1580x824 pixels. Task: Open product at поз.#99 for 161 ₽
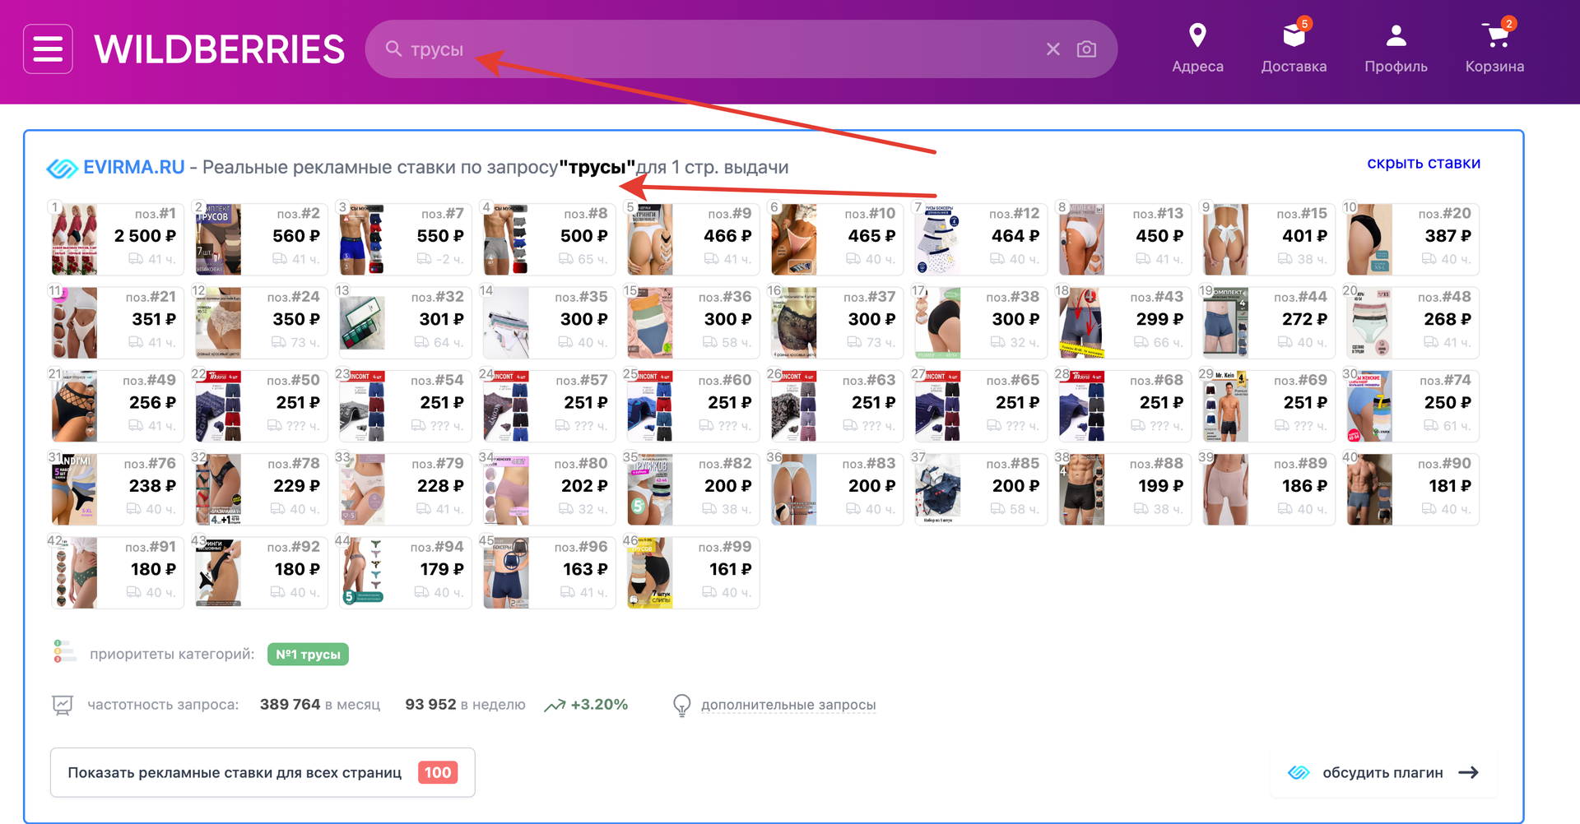692,572
